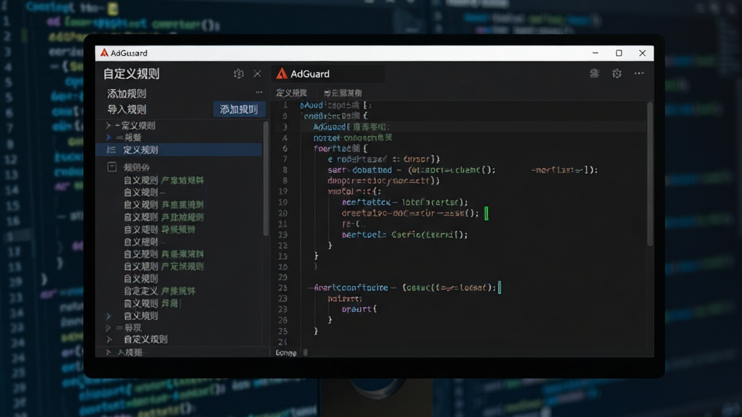The height and width of the screenshot is (417, 742).
Task: Click line number 1 in the editor gutter
Action: point(285,105)
